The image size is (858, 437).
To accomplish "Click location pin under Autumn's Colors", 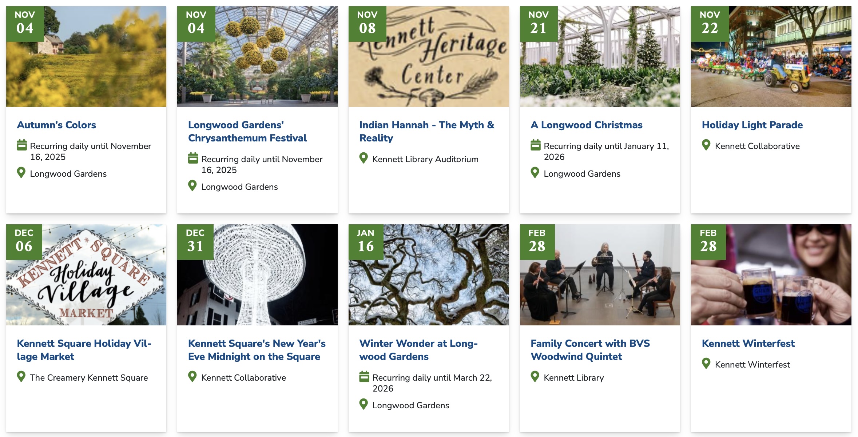I will (x=21, y=173).
